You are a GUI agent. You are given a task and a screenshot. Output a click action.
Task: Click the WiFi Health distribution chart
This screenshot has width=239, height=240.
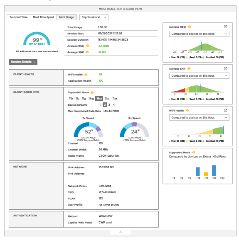pos(197,130)
